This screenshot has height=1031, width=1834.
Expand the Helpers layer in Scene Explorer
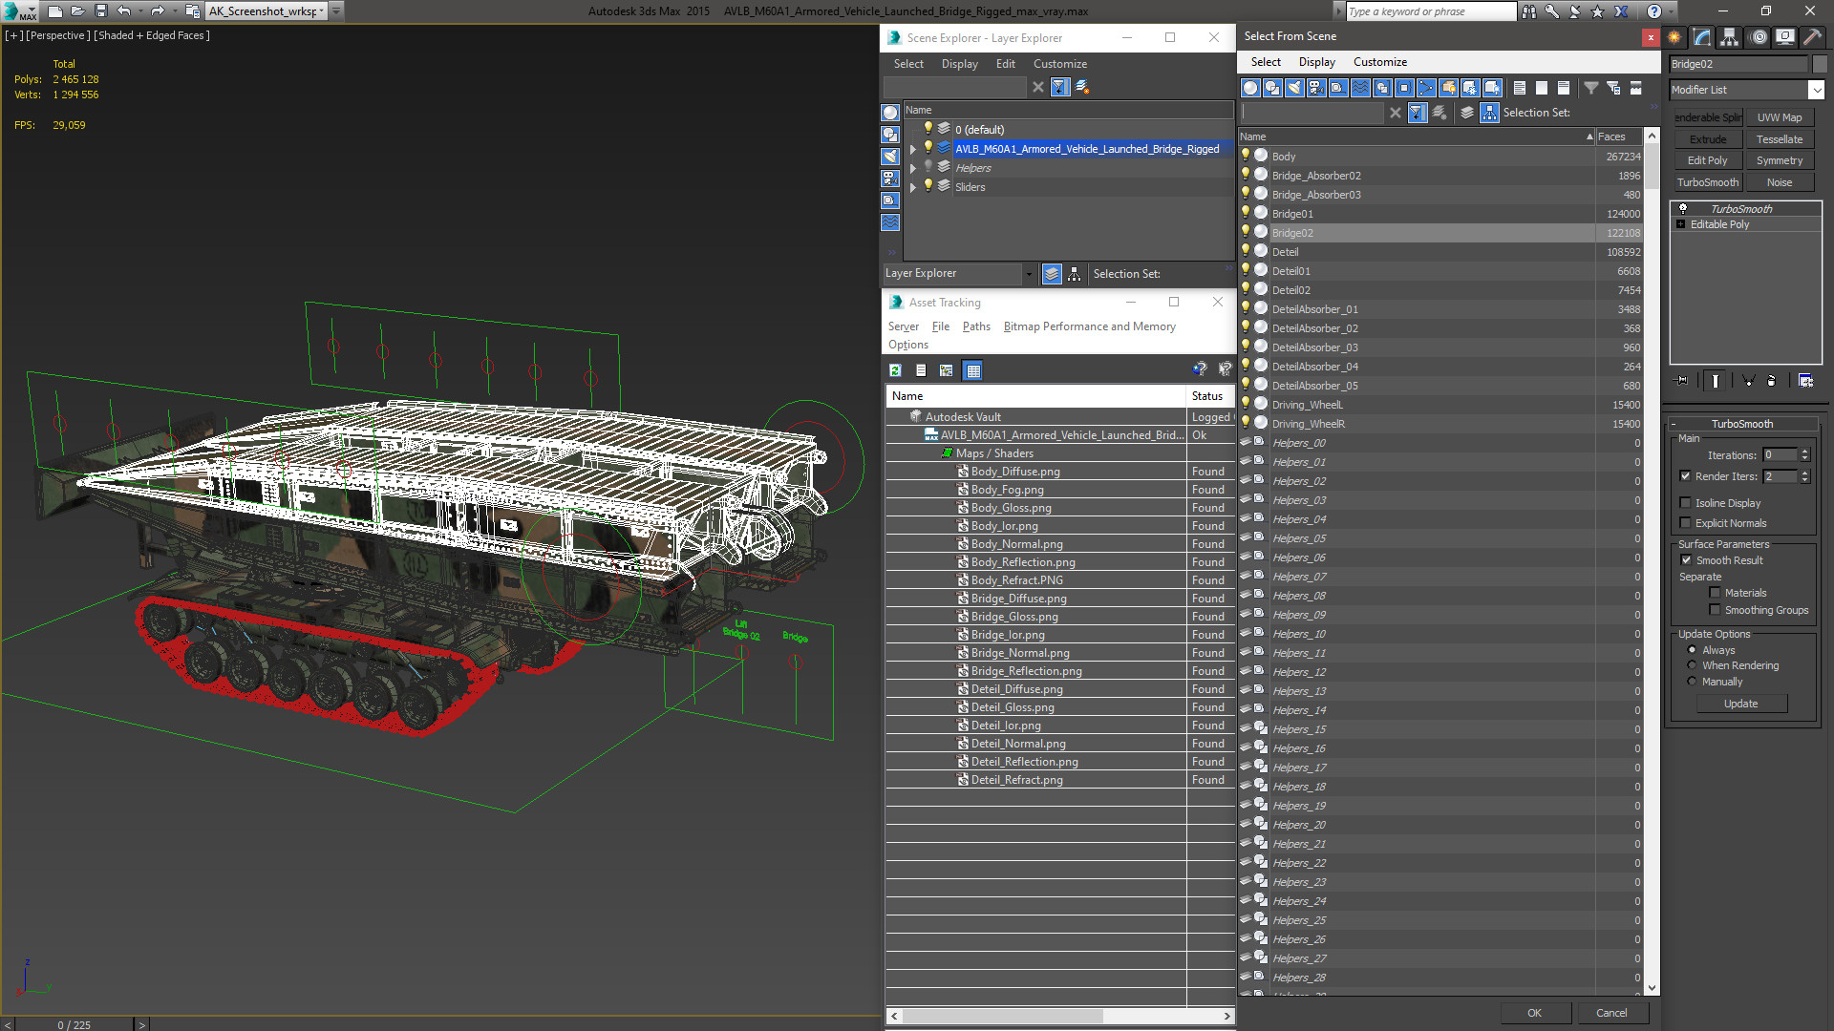913,168
